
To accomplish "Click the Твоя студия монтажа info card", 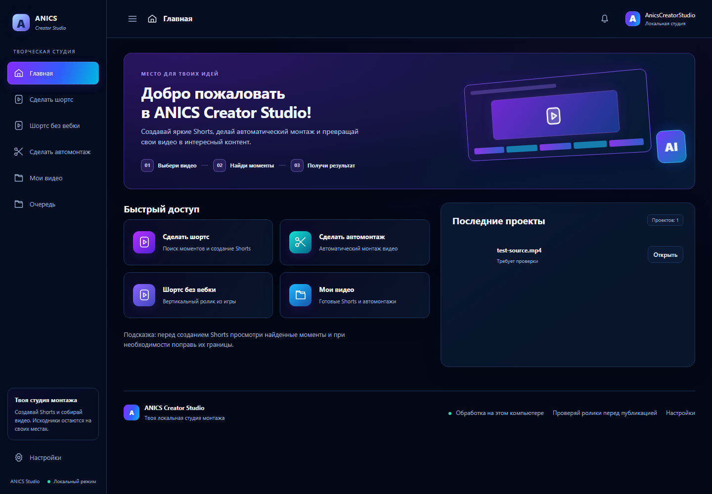I will (53, 414).
